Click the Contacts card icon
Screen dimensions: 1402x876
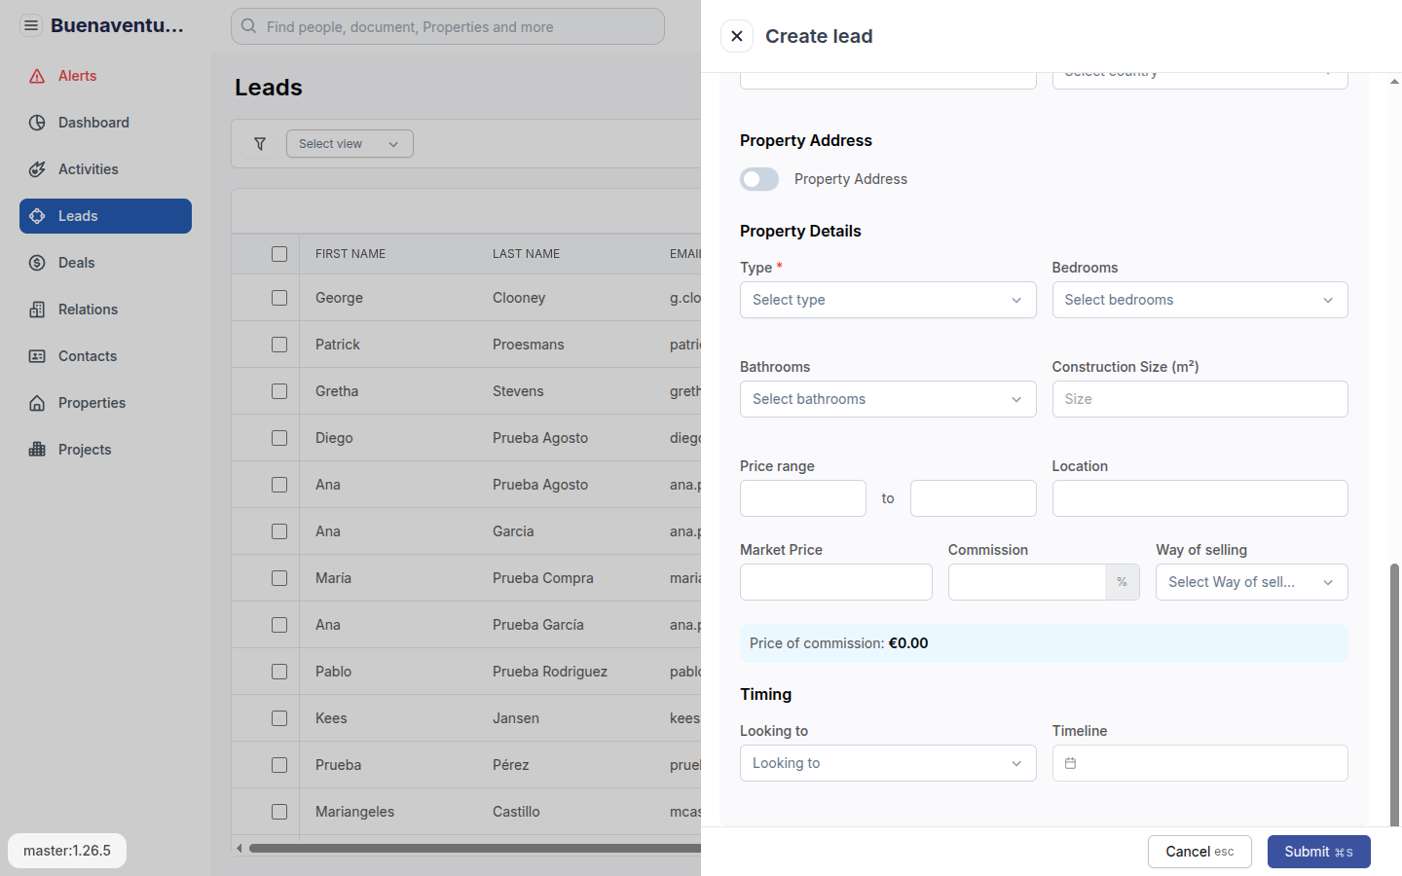(x=37, y=356)
